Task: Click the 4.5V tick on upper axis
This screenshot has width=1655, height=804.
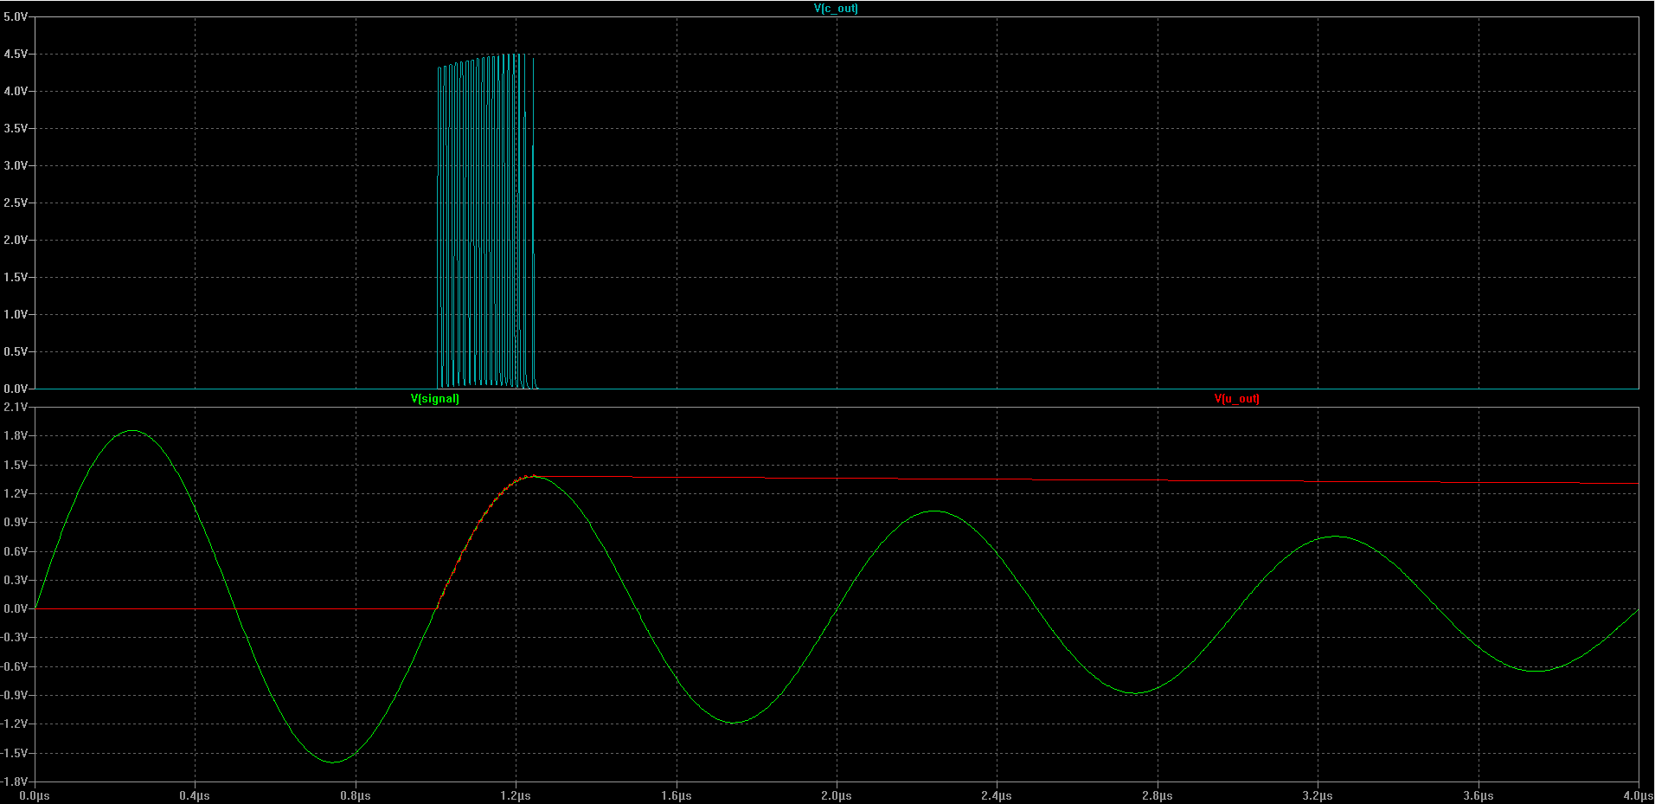Action: click(x=16, y=54)
